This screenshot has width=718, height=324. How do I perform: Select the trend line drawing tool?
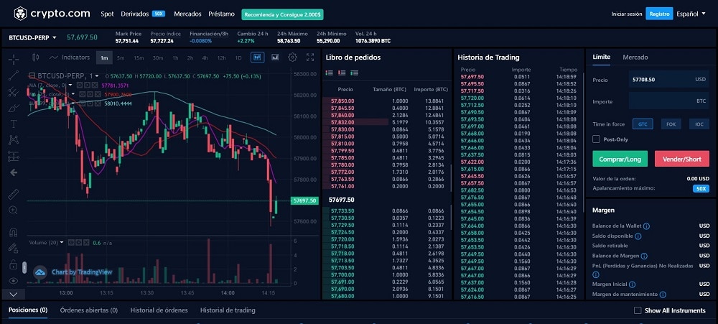14,75
